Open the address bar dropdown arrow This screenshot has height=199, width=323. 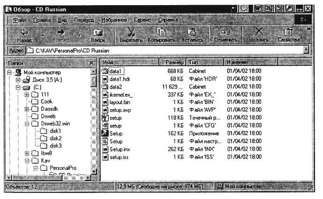pos(306,50)
